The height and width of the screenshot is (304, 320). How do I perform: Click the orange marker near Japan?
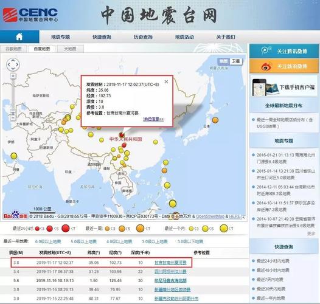pos(215,120)
